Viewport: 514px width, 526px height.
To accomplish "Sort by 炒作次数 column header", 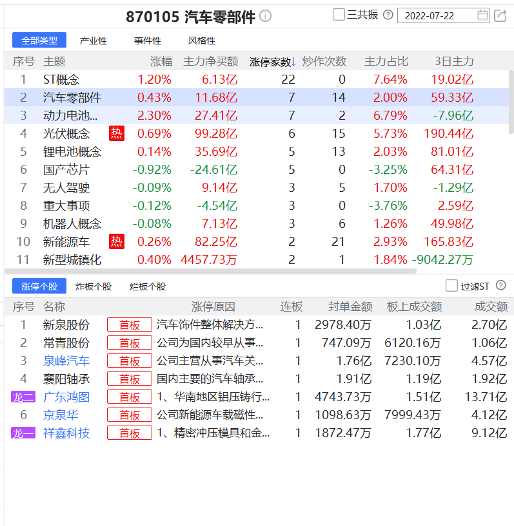I will click(324, 61).
